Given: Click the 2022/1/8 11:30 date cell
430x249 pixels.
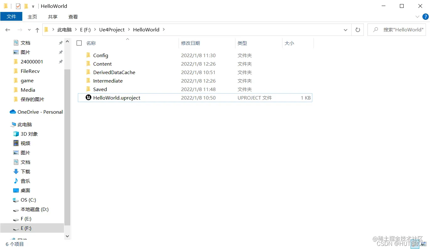Looking at the screenshot, I should coord(198,55).
